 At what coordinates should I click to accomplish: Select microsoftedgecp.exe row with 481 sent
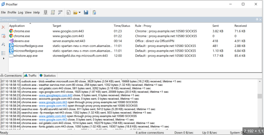click(135, 46)
